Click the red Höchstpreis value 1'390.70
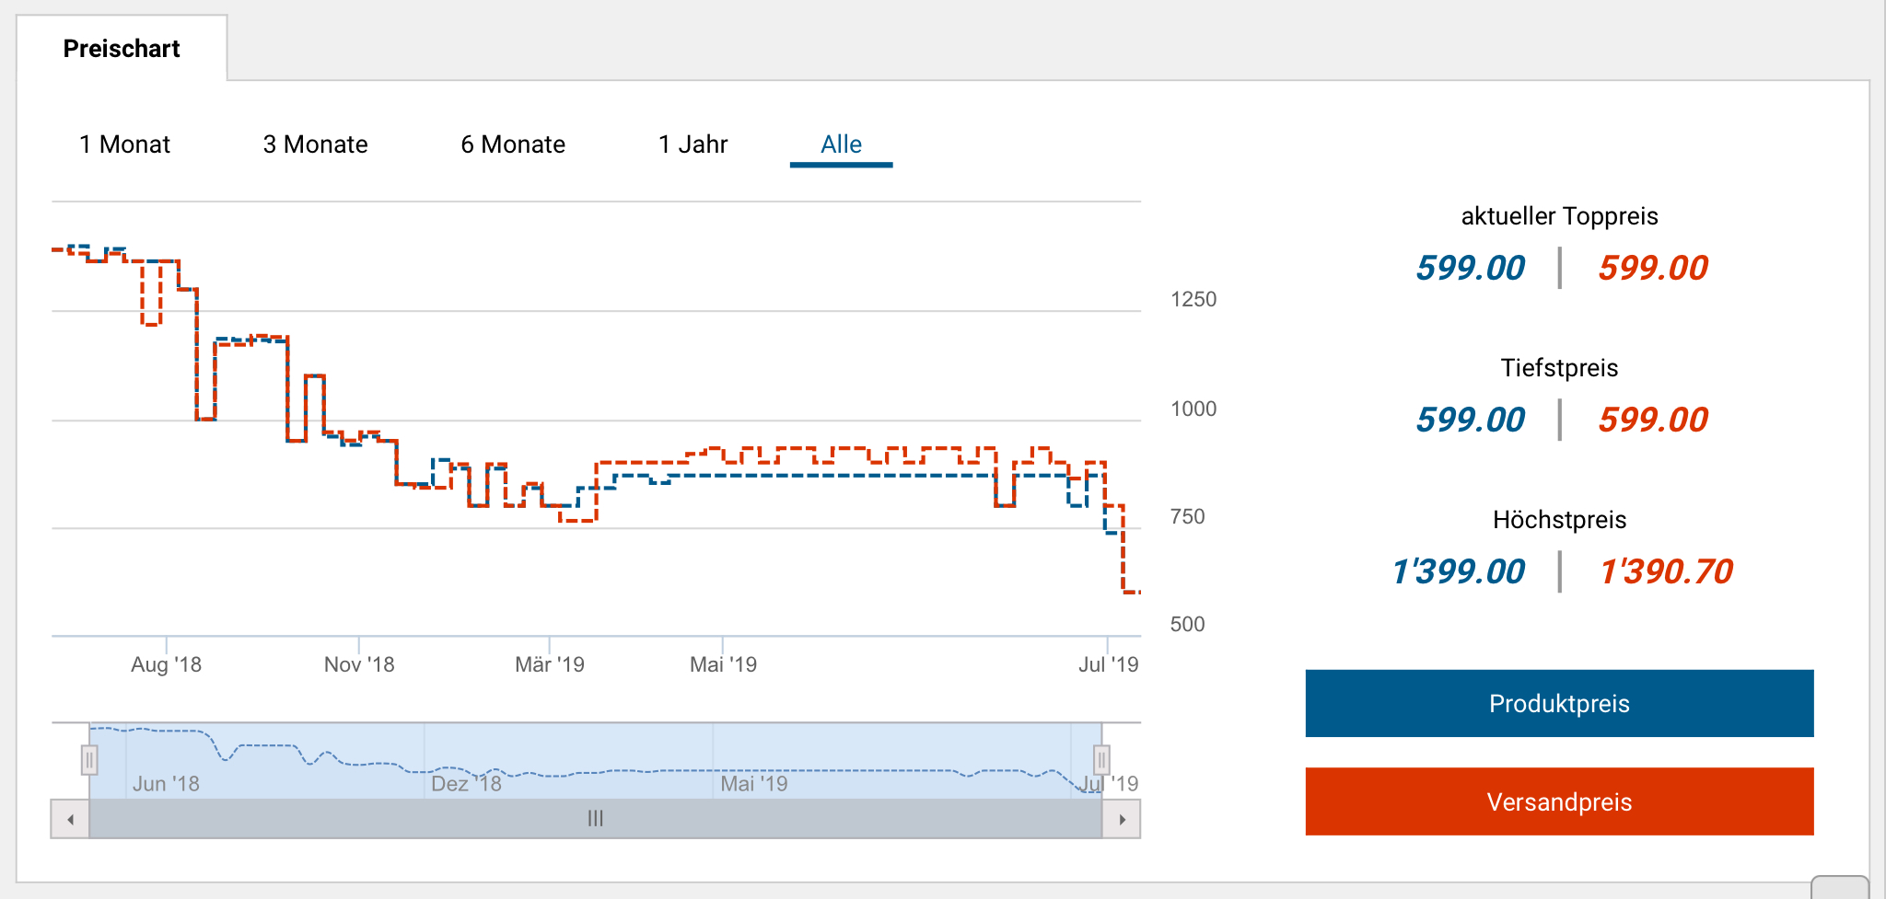The width and height of the screenshot is (1886, 899). pyautogui.click(x=1666, y=571)
